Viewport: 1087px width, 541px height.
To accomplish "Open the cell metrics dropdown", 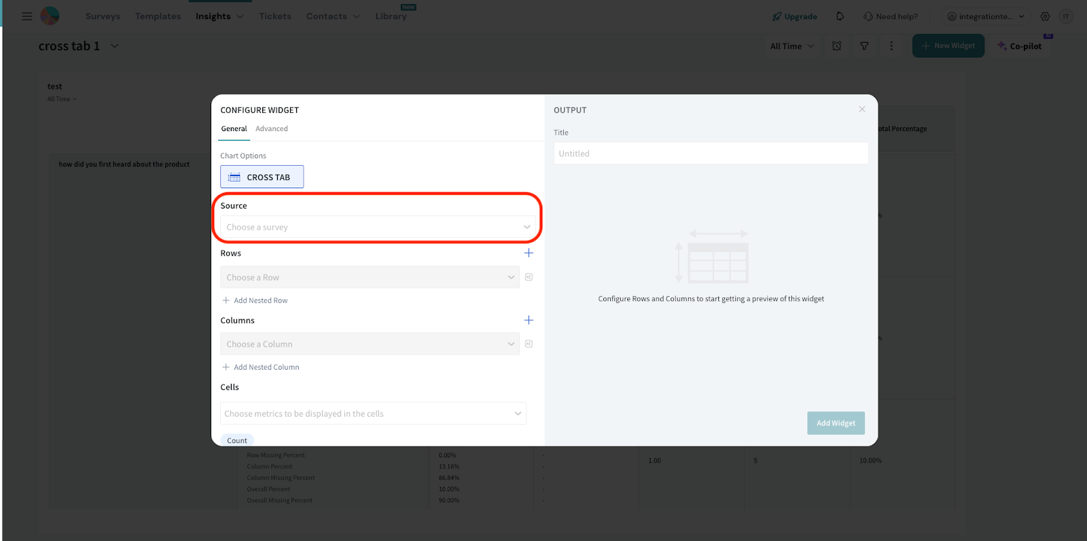I will 373,413.
